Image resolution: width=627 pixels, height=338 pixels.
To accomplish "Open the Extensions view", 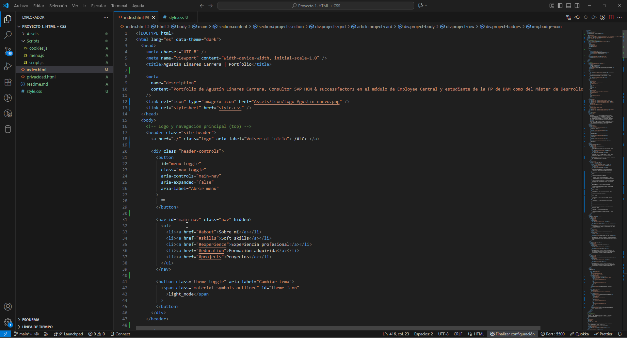I will tap(8, 82).
